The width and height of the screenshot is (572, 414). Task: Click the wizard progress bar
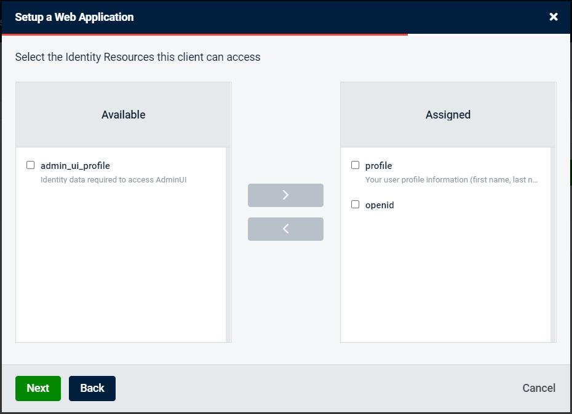286,34
